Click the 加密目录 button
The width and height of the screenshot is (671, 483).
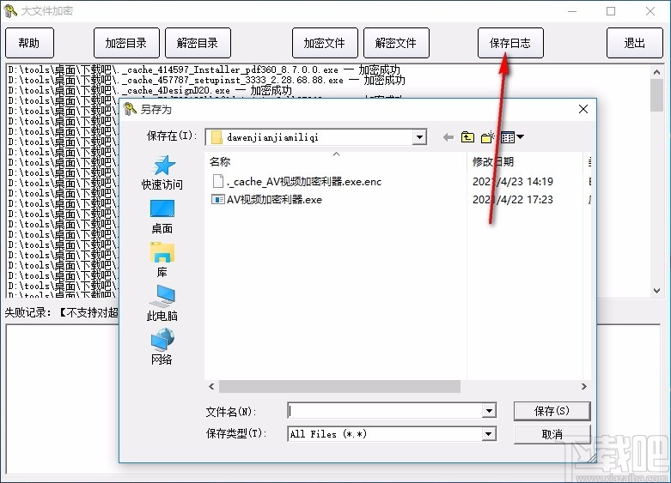pyautogui.click(x=126, y=43)
